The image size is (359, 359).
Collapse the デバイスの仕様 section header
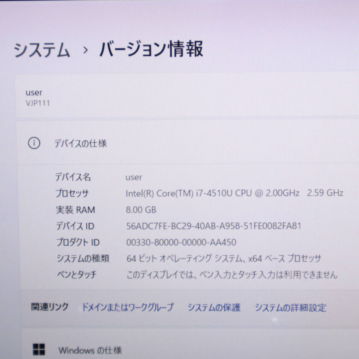coord(188,143)
